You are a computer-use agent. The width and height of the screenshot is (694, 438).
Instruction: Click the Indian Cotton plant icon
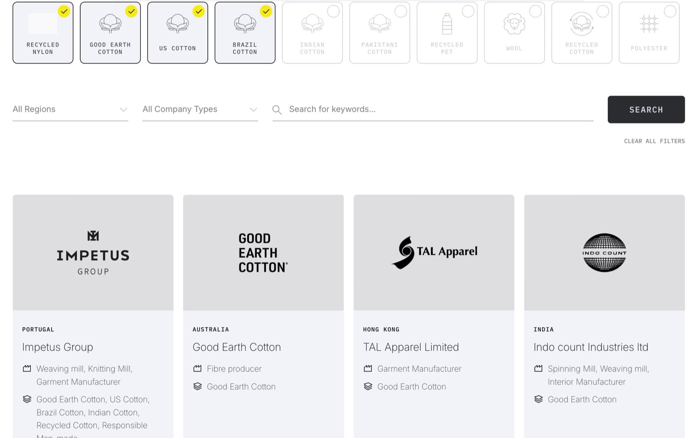coord(312,24)
